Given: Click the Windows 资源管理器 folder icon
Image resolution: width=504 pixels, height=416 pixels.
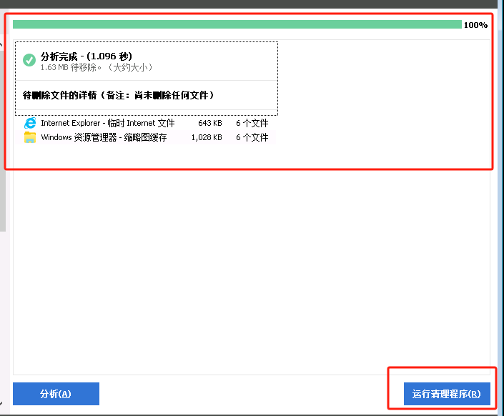Looking at the screenshot, I should coord(30,137).
